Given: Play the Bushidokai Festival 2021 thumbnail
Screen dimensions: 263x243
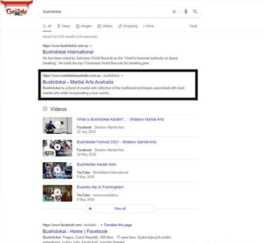Looking at the screenshot, I should pyautogui.click(x=57, y=148).
